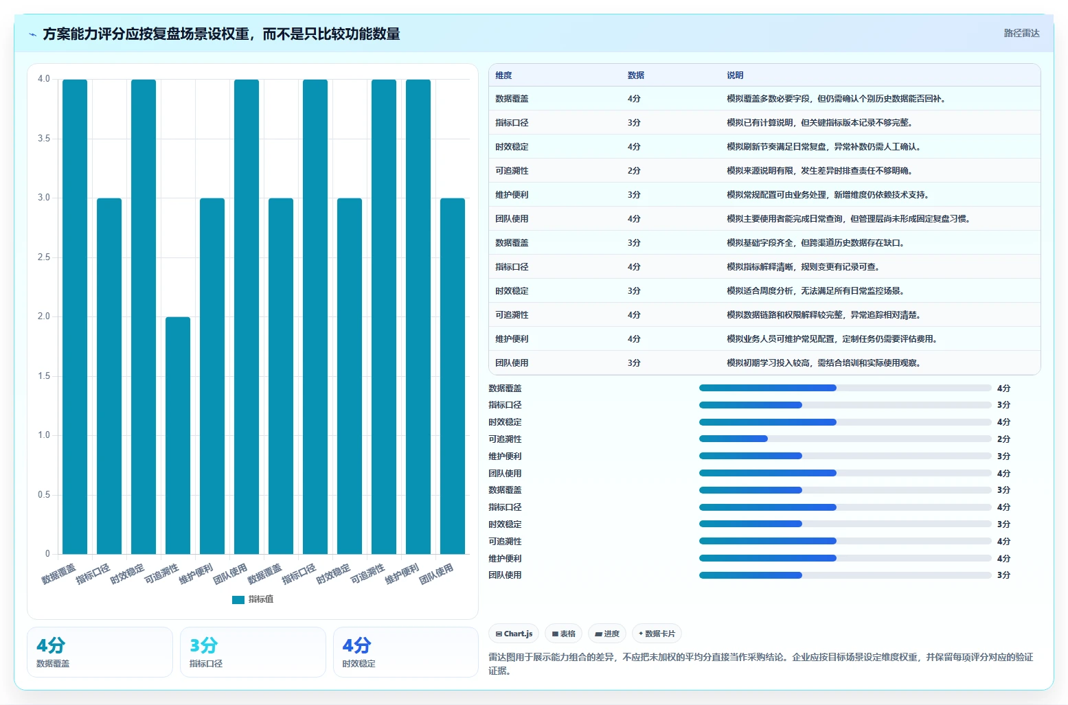
Task: Click the 4.0 label on the chart y-axis
Action: pyautogui.click(x=44, y=79)
